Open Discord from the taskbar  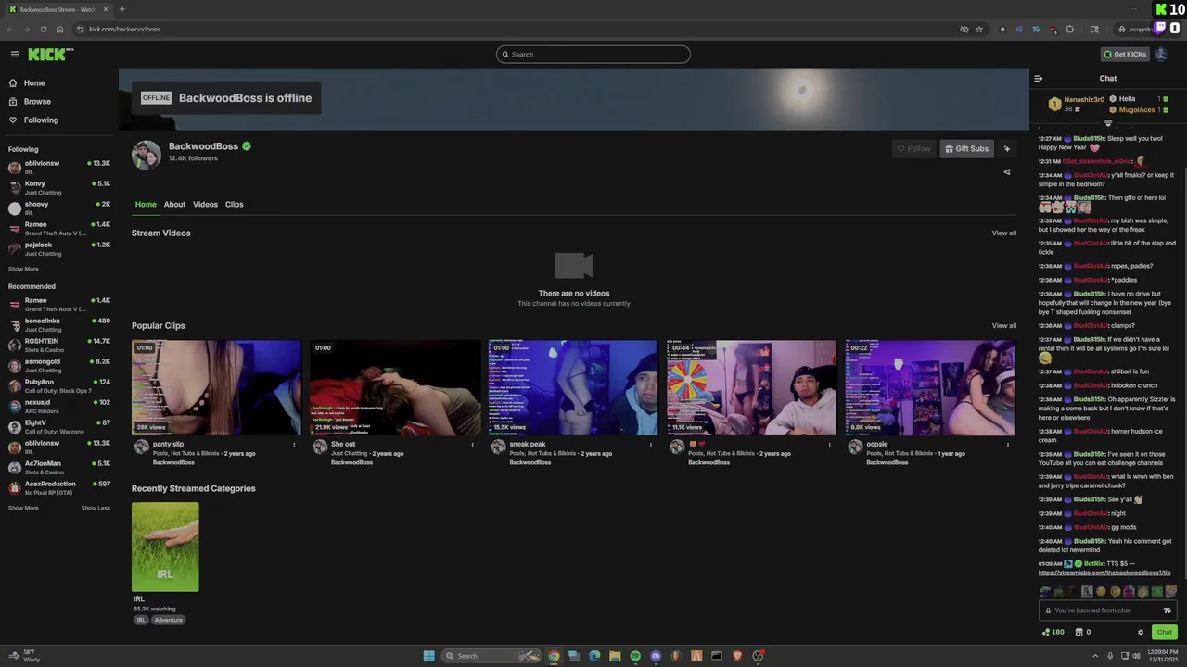(x=656, y=656)
